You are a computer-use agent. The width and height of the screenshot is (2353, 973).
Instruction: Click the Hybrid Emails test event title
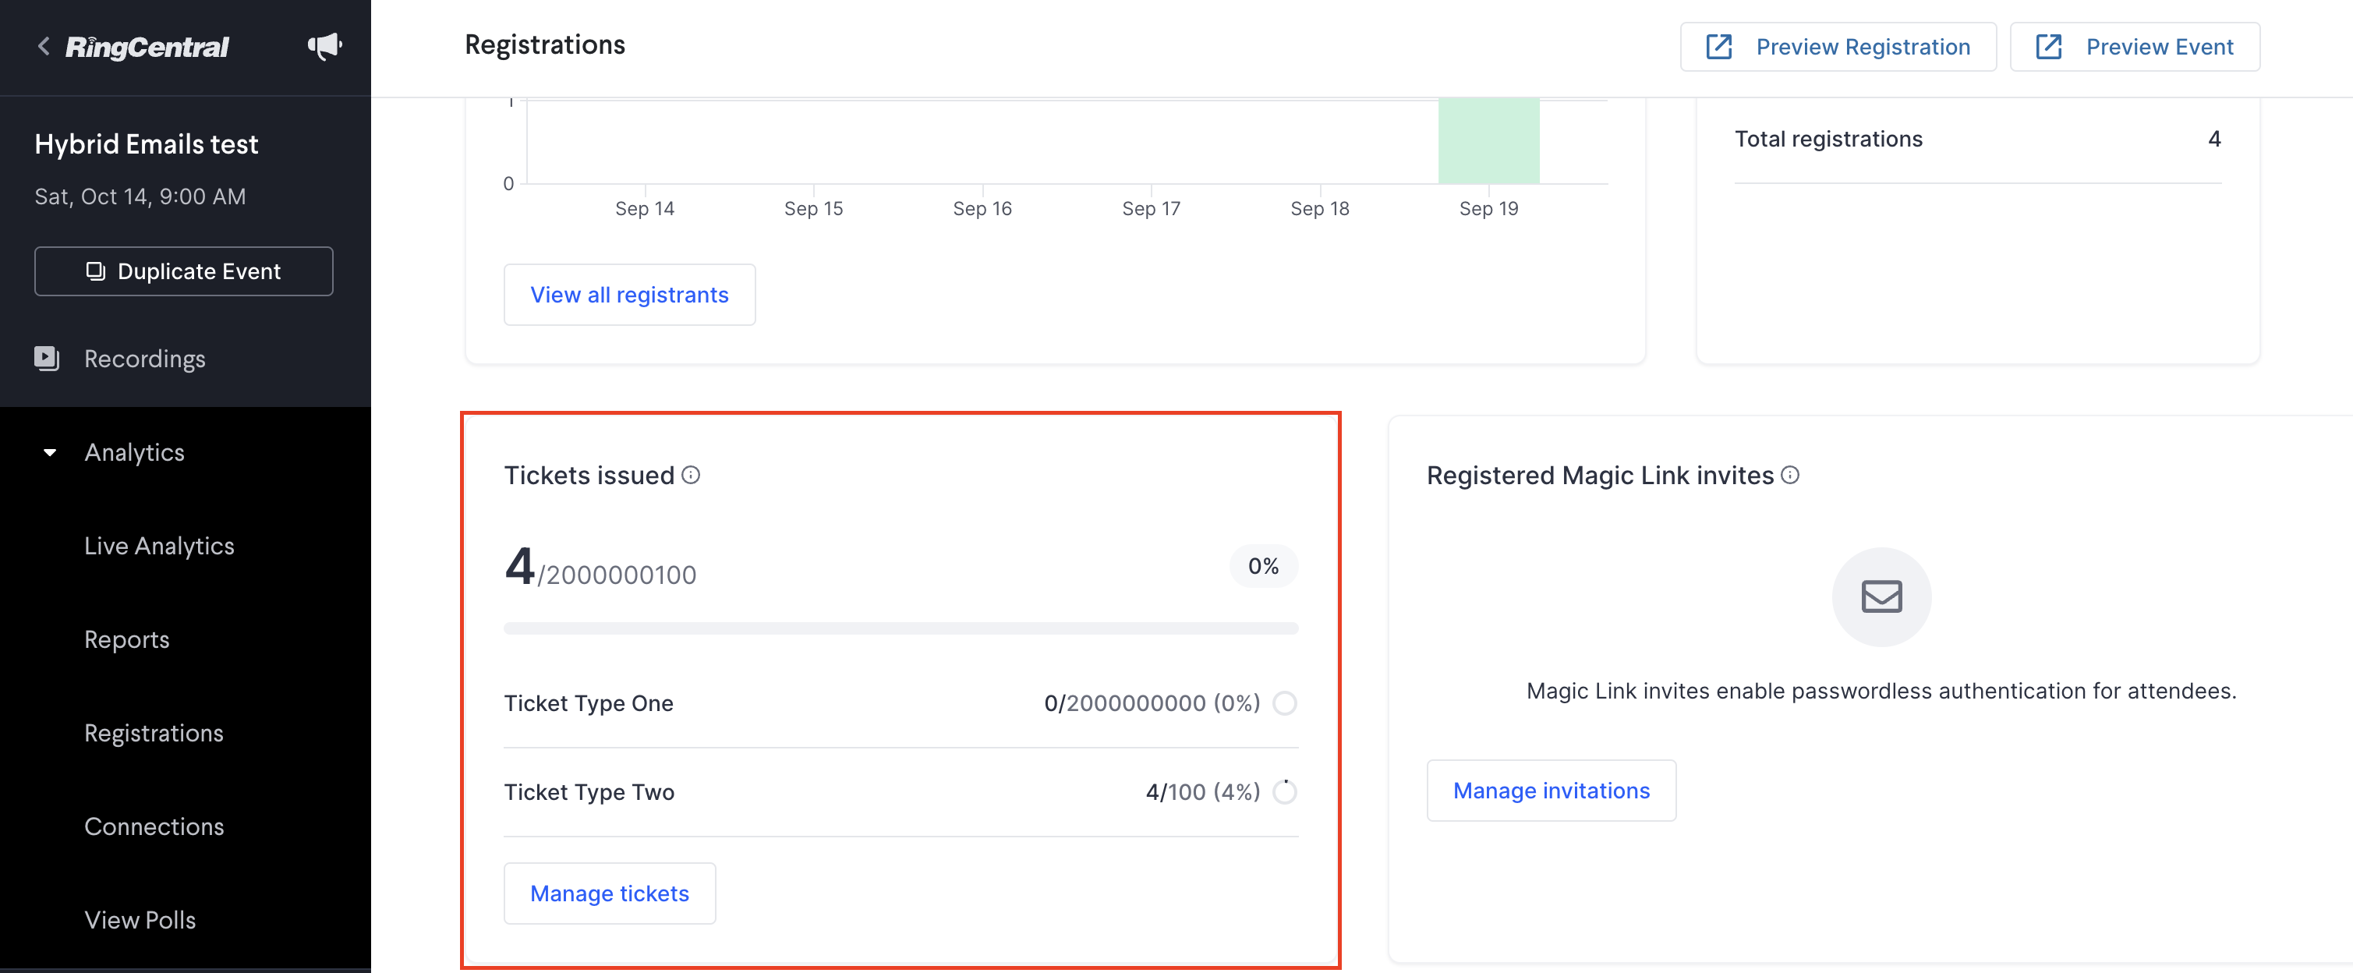(146, 144)
